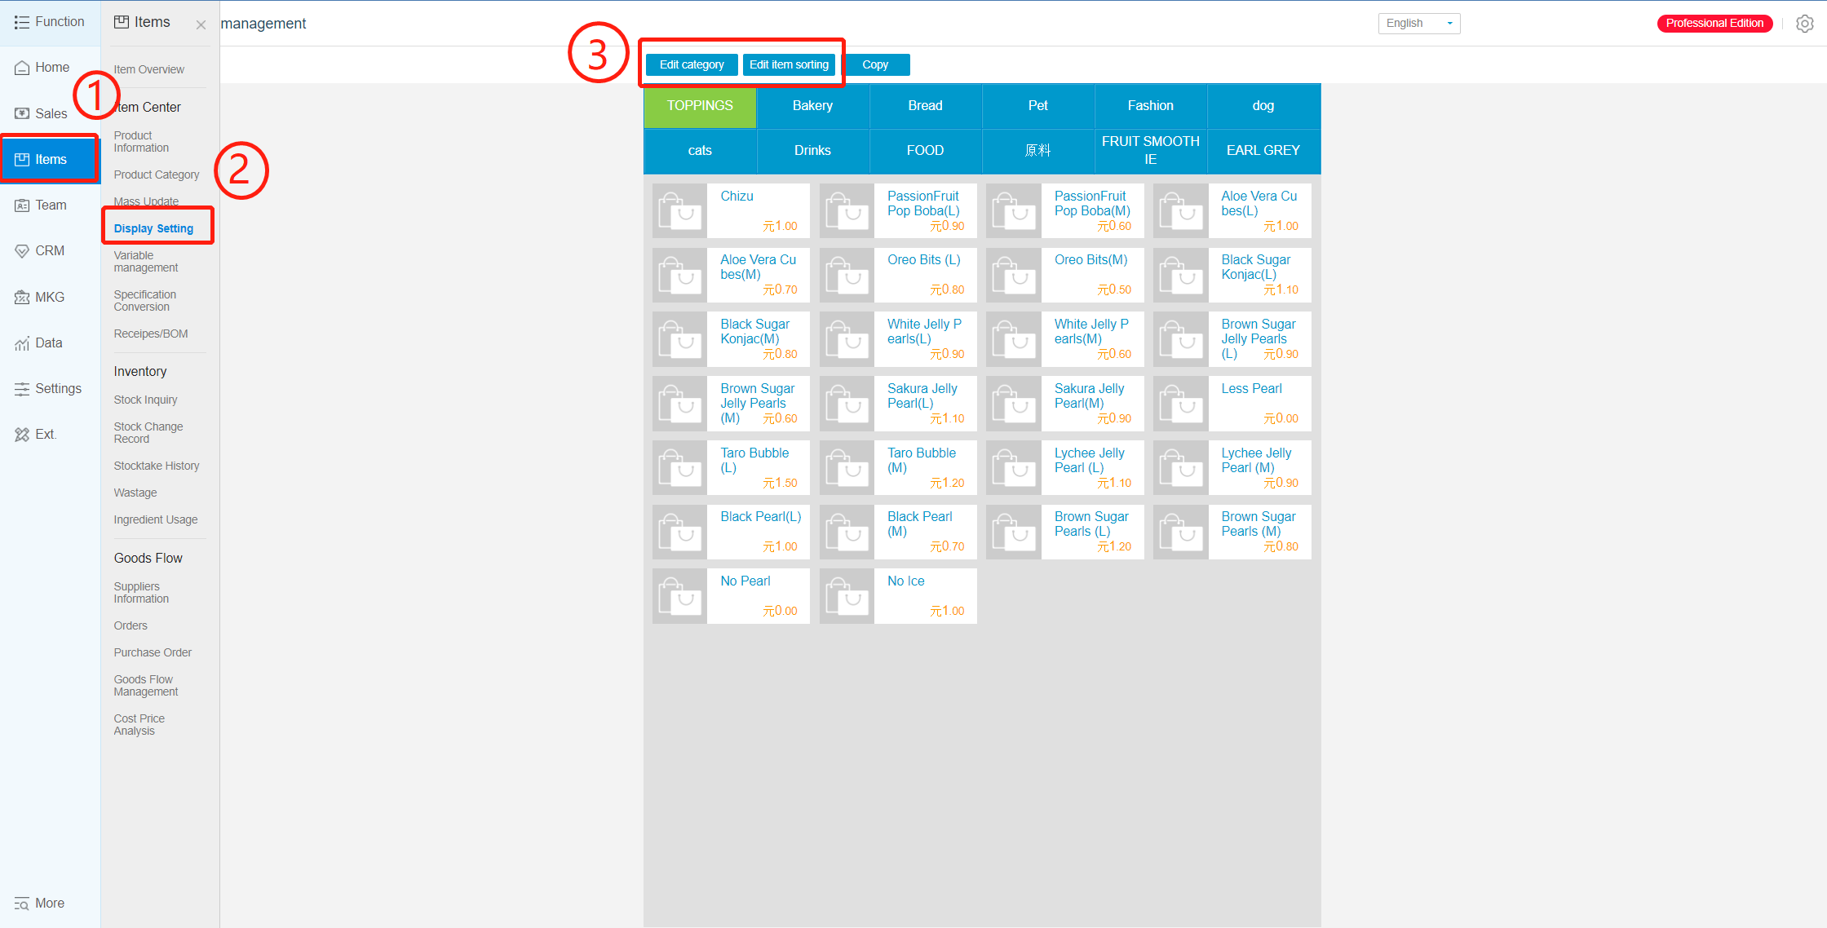Image resolution: width=1827 pixels, height=928 pixels.
Task: Expand the Function menu list
Action: 49,22
